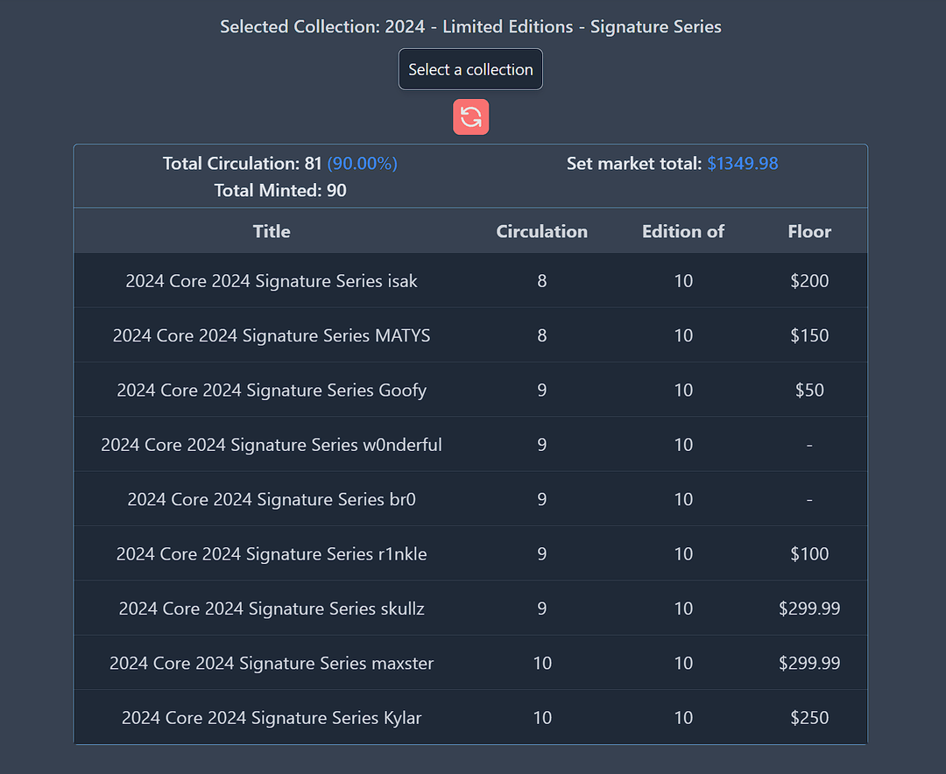Select the Signature Series MATYS row
The width and height of the screenshot is (946, 774).
point(272,335)
